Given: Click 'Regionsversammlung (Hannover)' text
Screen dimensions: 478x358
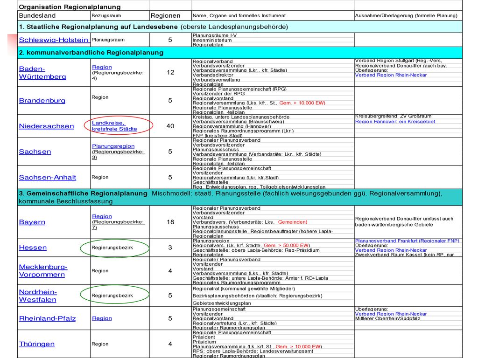Looking at the screenshot, I should [232, 126].
